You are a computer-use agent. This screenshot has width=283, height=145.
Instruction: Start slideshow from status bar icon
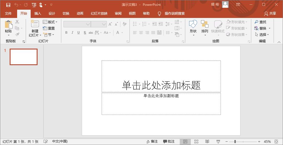[x=218, y=141]
